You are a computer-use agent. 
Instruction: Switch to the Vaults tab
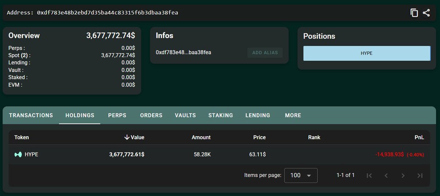[x=186, y=115]
